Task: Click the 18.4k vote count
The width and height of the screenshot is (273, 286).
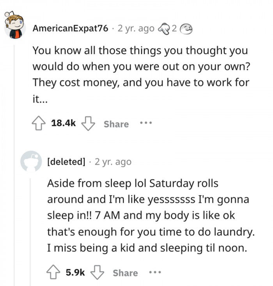Action: tap(63, 124)
